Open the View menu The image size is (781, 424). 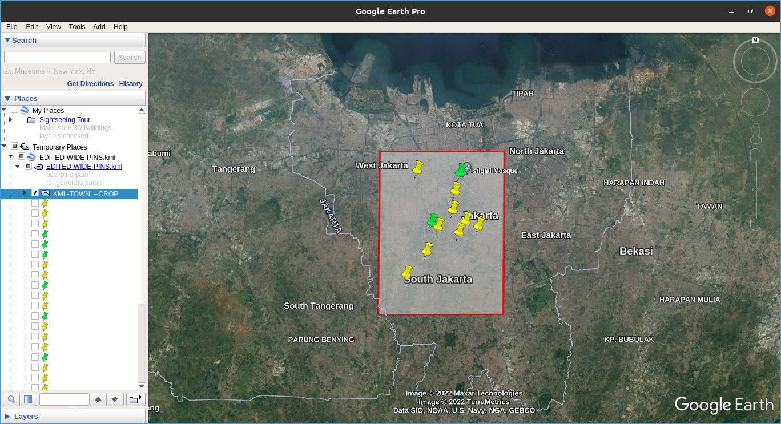54,27
